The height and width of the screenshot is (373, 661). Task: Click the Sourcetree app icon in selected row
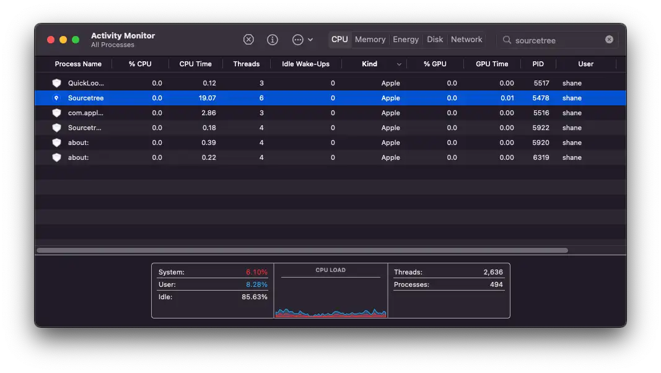point(56,98)
